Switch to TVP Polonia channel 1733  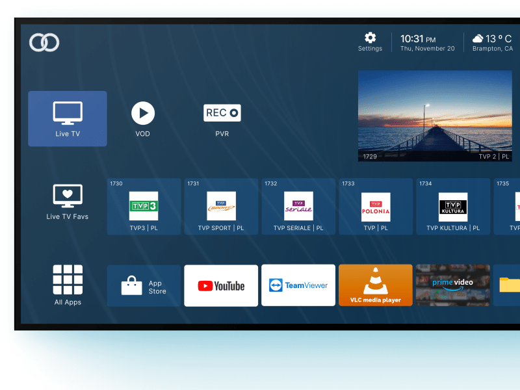[376, 207]
